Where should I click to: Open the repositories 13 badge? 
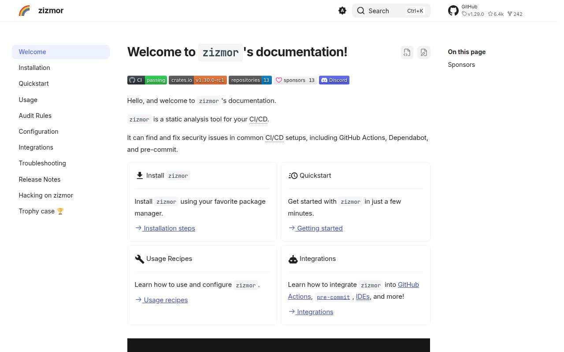pyautogui.click(x=250, y=80)
